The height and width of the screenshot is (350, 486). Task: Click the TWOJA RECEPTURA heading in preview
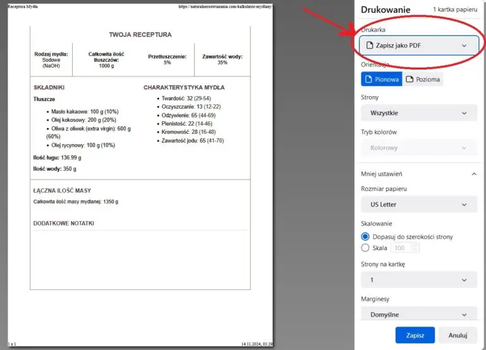pos(140,35)
